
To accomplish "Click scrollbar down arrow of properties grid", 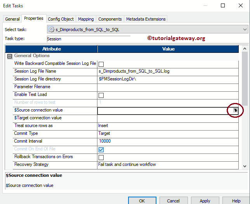I will [245, 166].
